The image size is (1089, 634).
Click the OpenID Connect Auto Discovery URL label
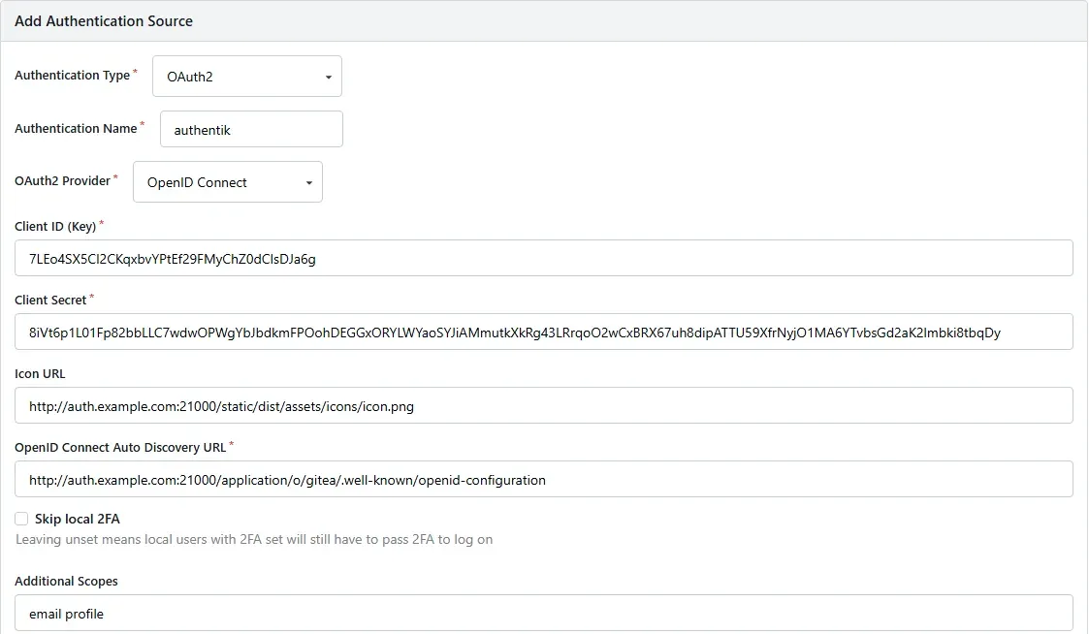120,447
